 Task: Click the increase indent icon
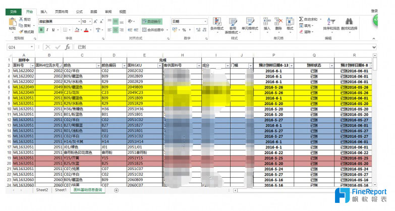click(x=136, y=30)
